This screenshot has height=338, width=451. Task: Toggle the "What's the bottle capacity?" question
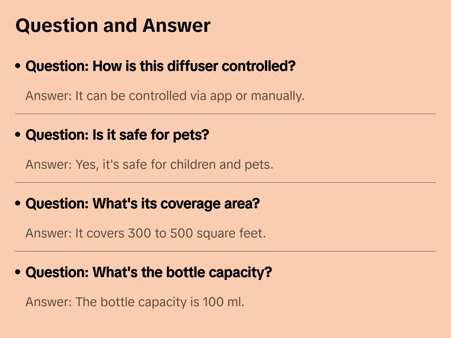[149, 272]
